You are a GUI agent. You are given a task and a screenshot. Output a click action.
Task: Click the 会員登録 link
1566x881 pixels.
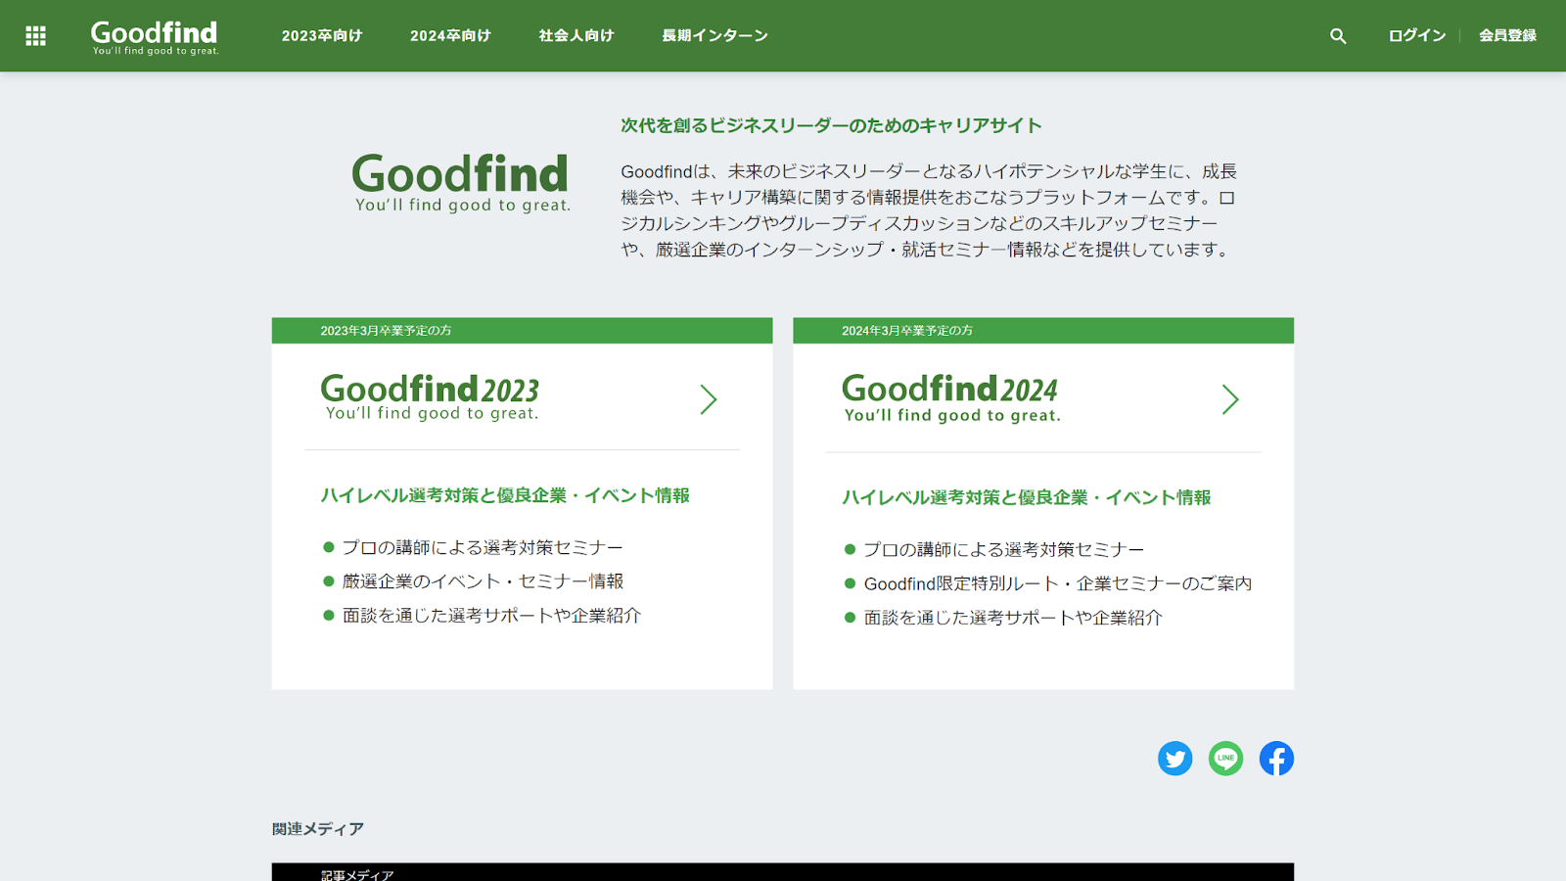(x=1507, y=36)
